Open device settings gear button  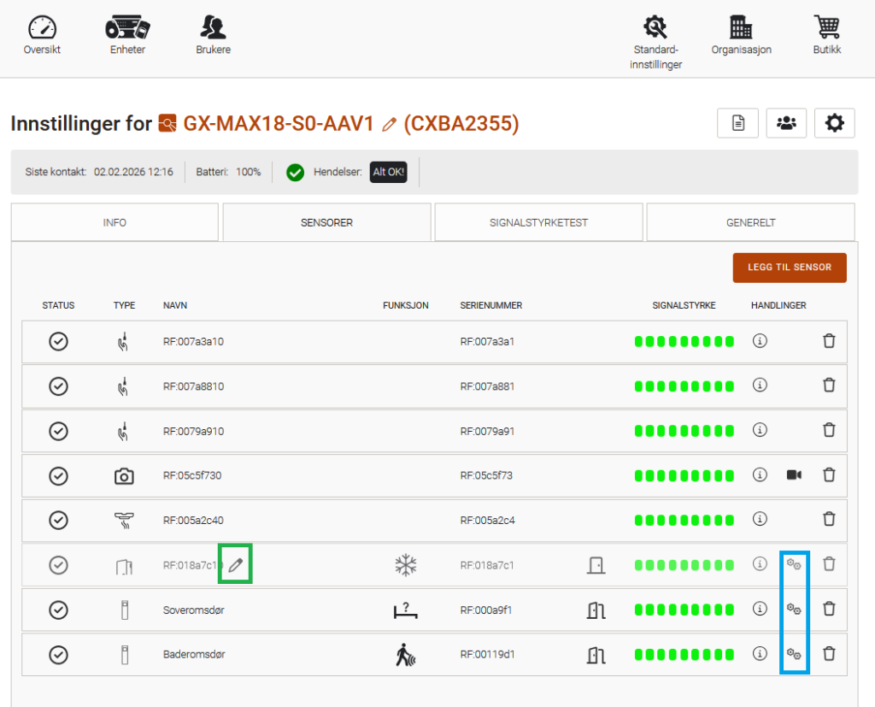pos(835,123)
